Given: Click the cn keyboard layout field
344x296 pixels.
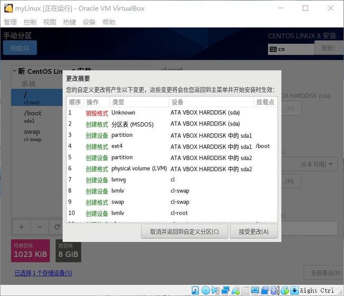Looking at the screenshot, I should click(x=291, y=49).
